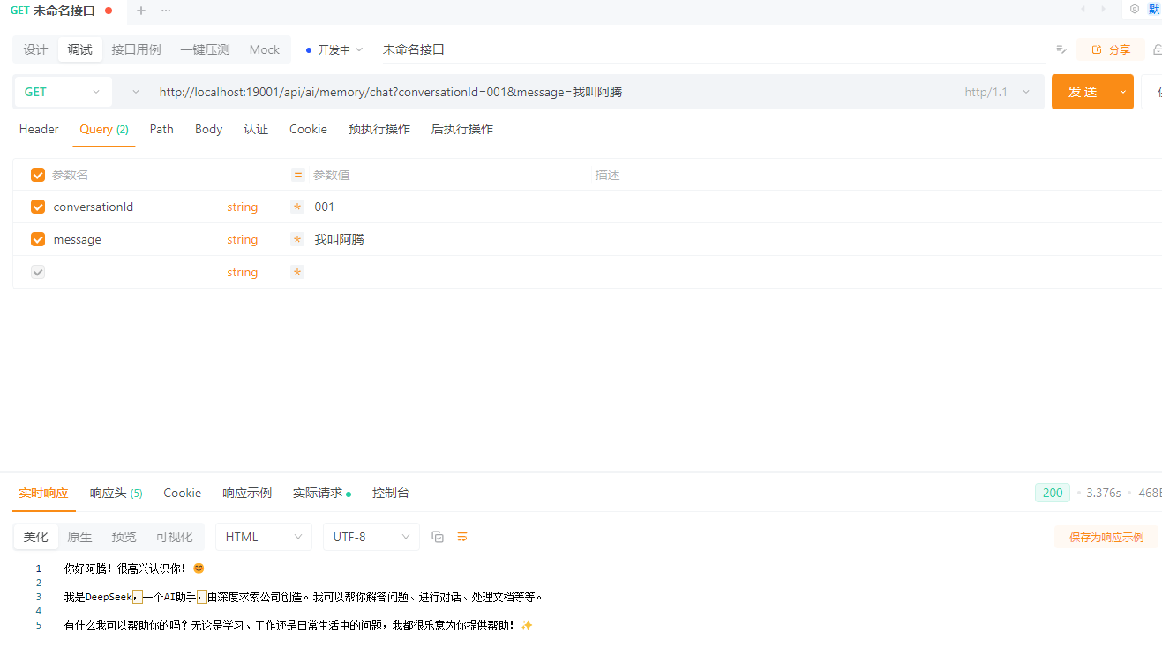Click the ... more options icon in tab bar

coord(164,12)
